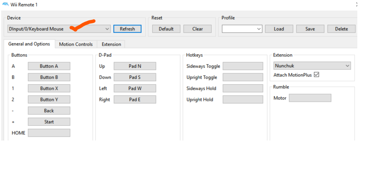Open the Nunchuk extension dropdown
Screen dimensions: 365x172
coord(312,66)
